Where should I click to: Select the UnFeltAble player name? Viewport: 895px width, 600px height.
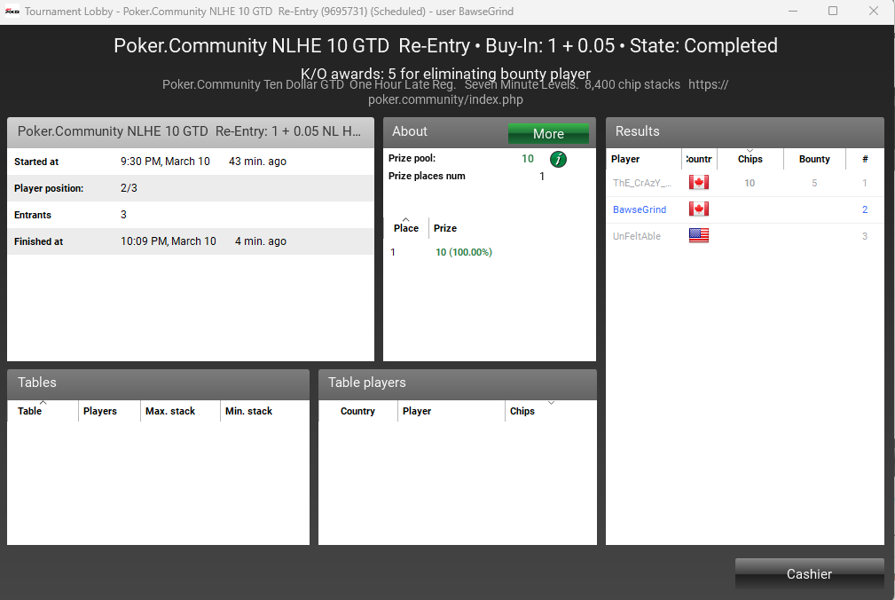coord(636,236)
